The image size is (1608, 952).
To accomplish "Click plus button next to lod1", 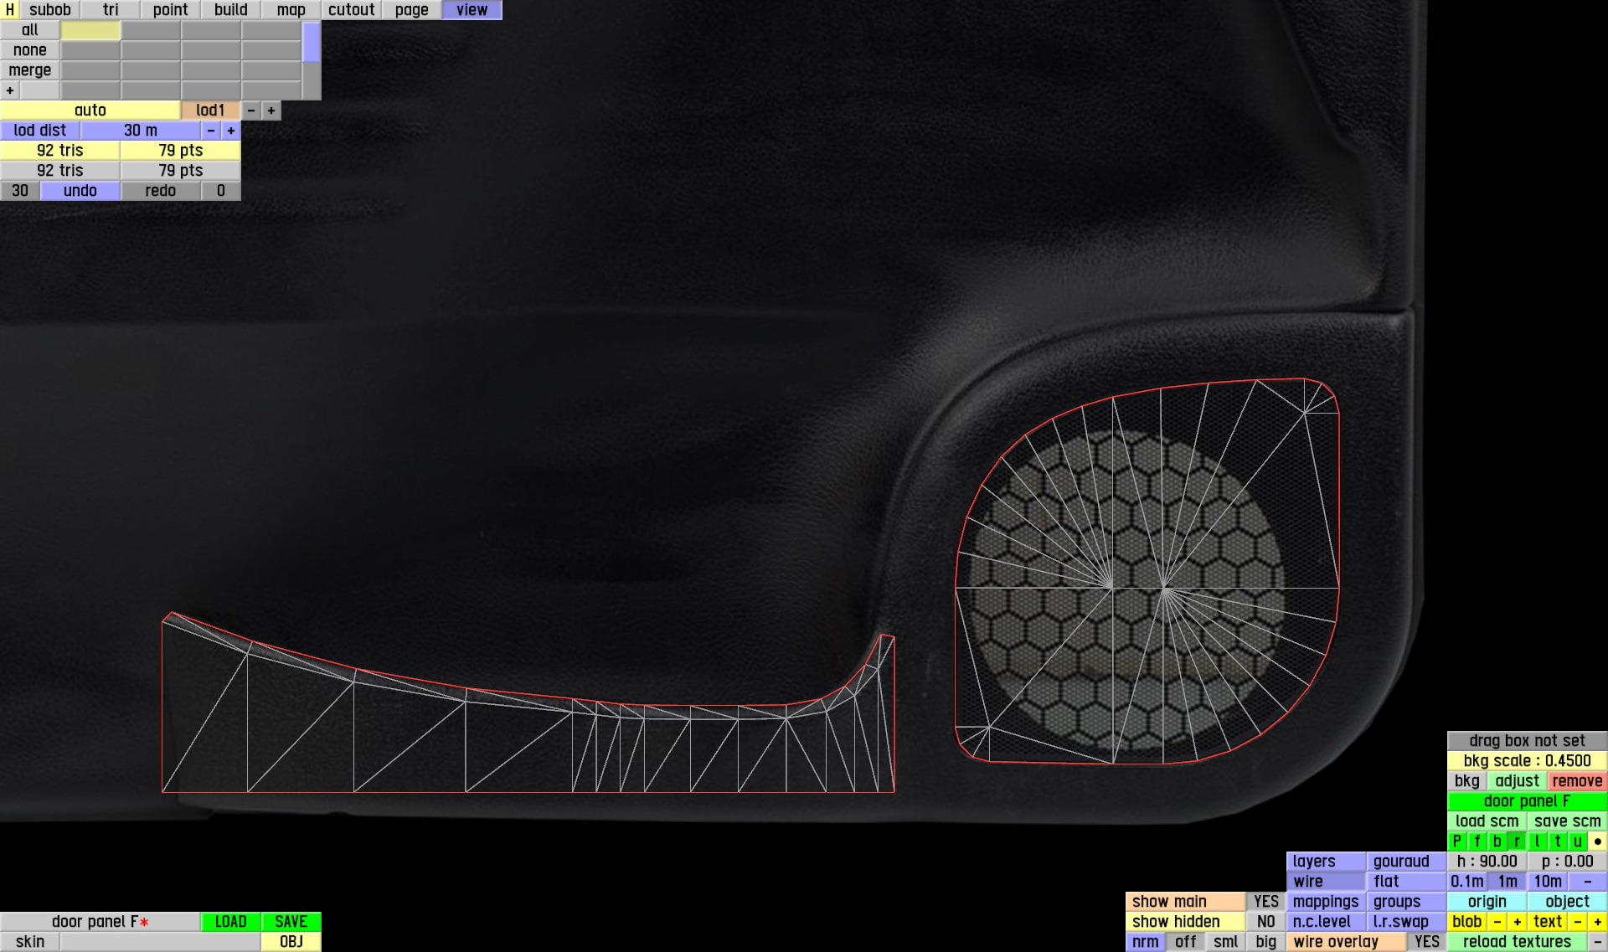I will (x=271, y=111).
